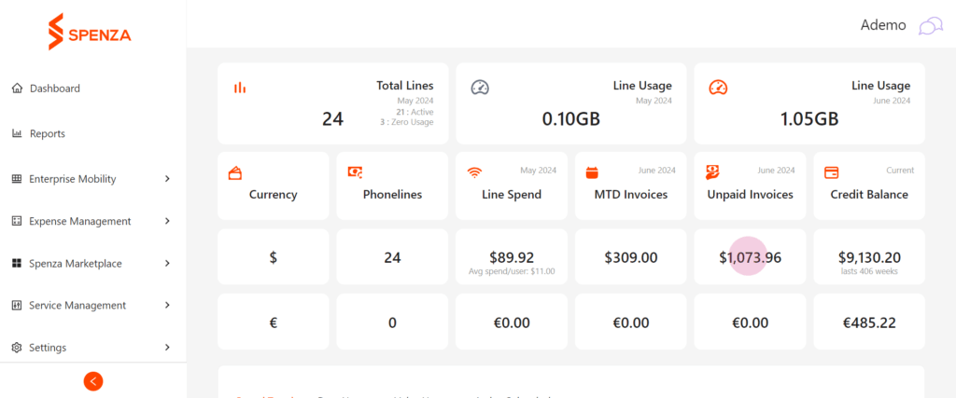Click the Unpaid Invoices hand-money icon

712,172
